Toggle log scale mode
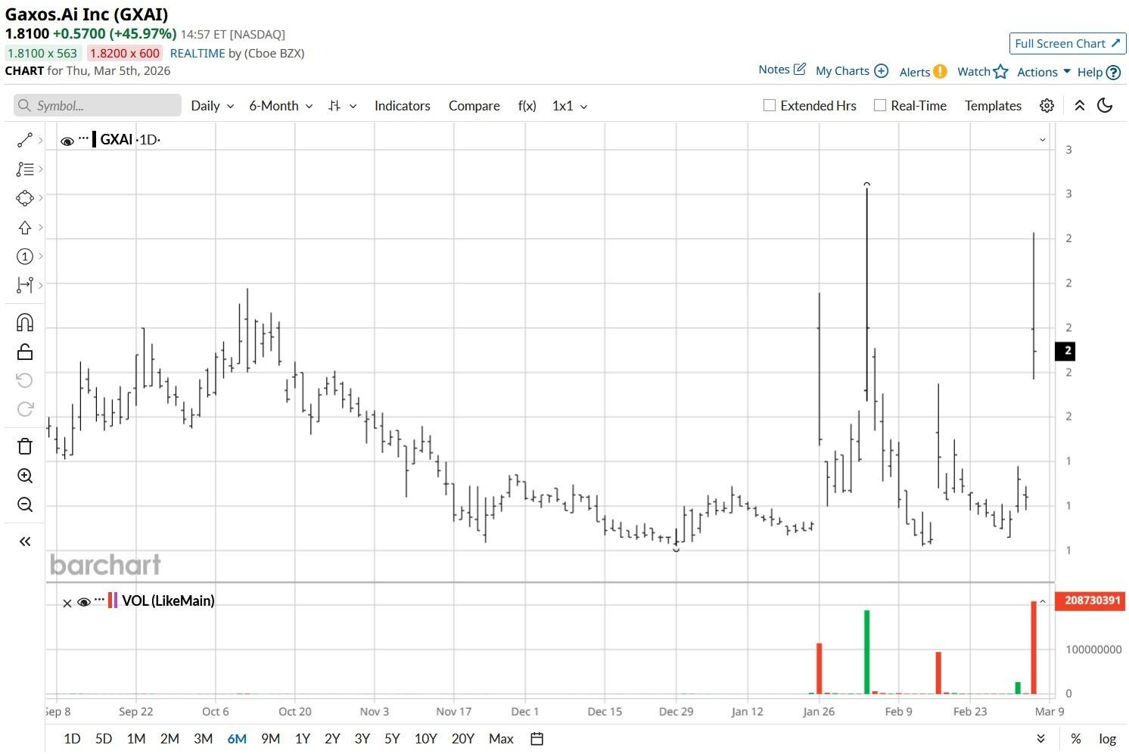Screen dimensions: 1129x754 click(x=1107, y=739)
